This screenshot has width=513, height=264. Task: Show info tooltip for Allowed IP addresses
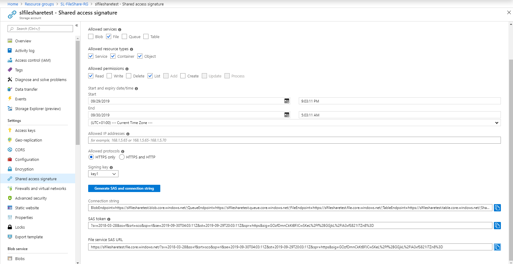pos(128,134)
